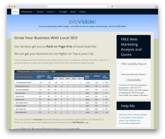Image resolution: width=165 pixels, height=139 pixels.
Task: Click the SEO Results page link
Action: click(x=78, y=122)
